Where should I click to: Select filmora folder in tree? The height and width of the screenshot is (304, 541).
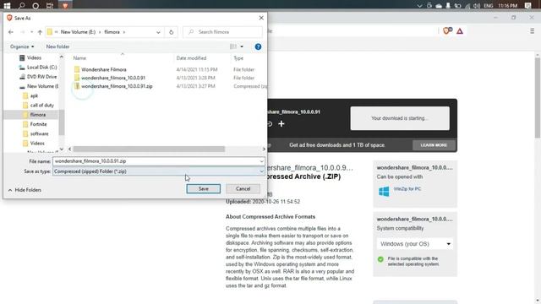coord(37,115)
